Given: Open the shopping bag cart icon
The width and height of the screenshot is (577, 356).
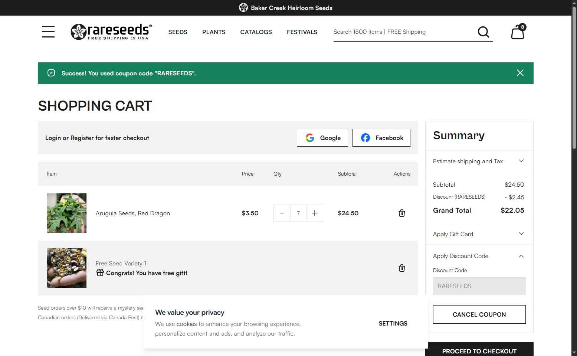Looking at the screenshot, I should (x=518, y=32).
